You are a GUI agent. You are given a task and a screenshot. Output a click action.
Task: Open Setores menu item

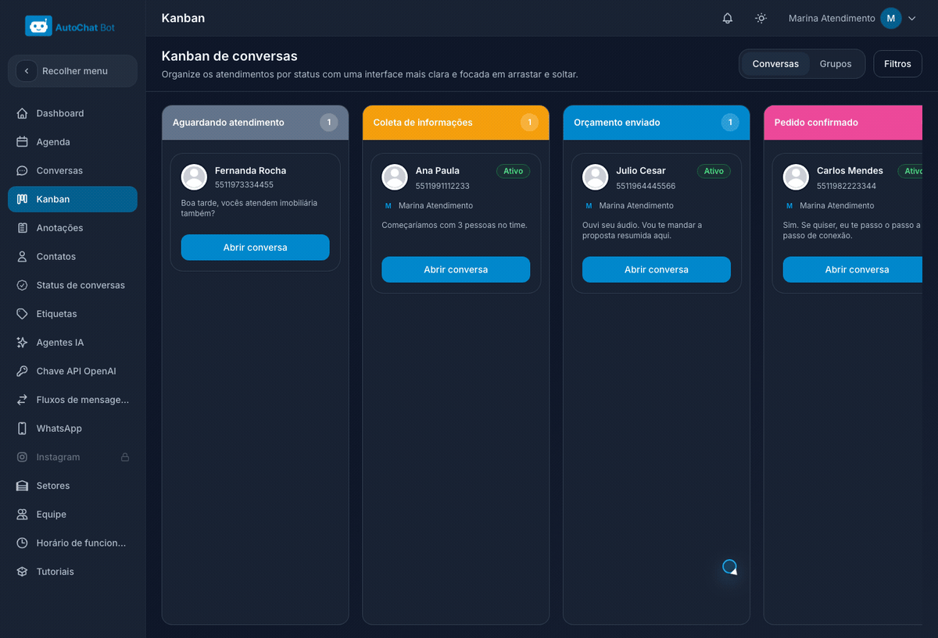click(x=72, y=486)
